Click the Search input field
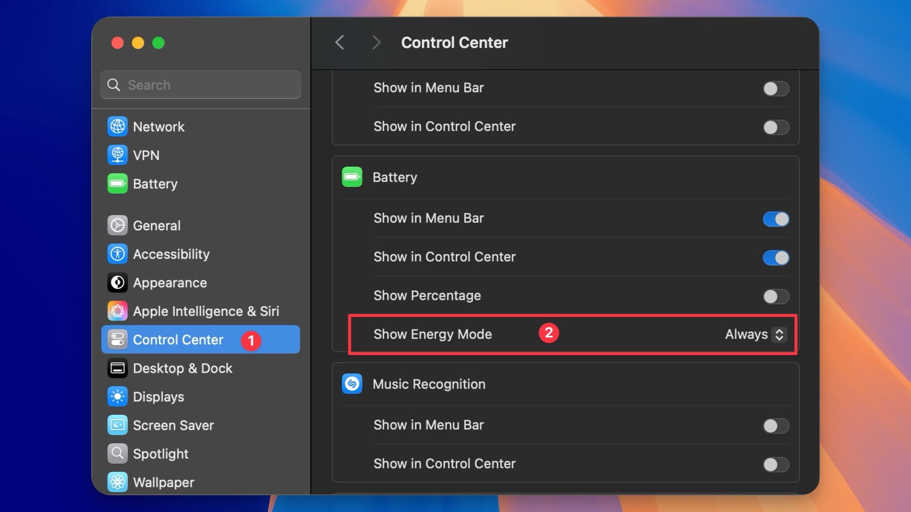 pyautogui.click(x=200, y=85)
